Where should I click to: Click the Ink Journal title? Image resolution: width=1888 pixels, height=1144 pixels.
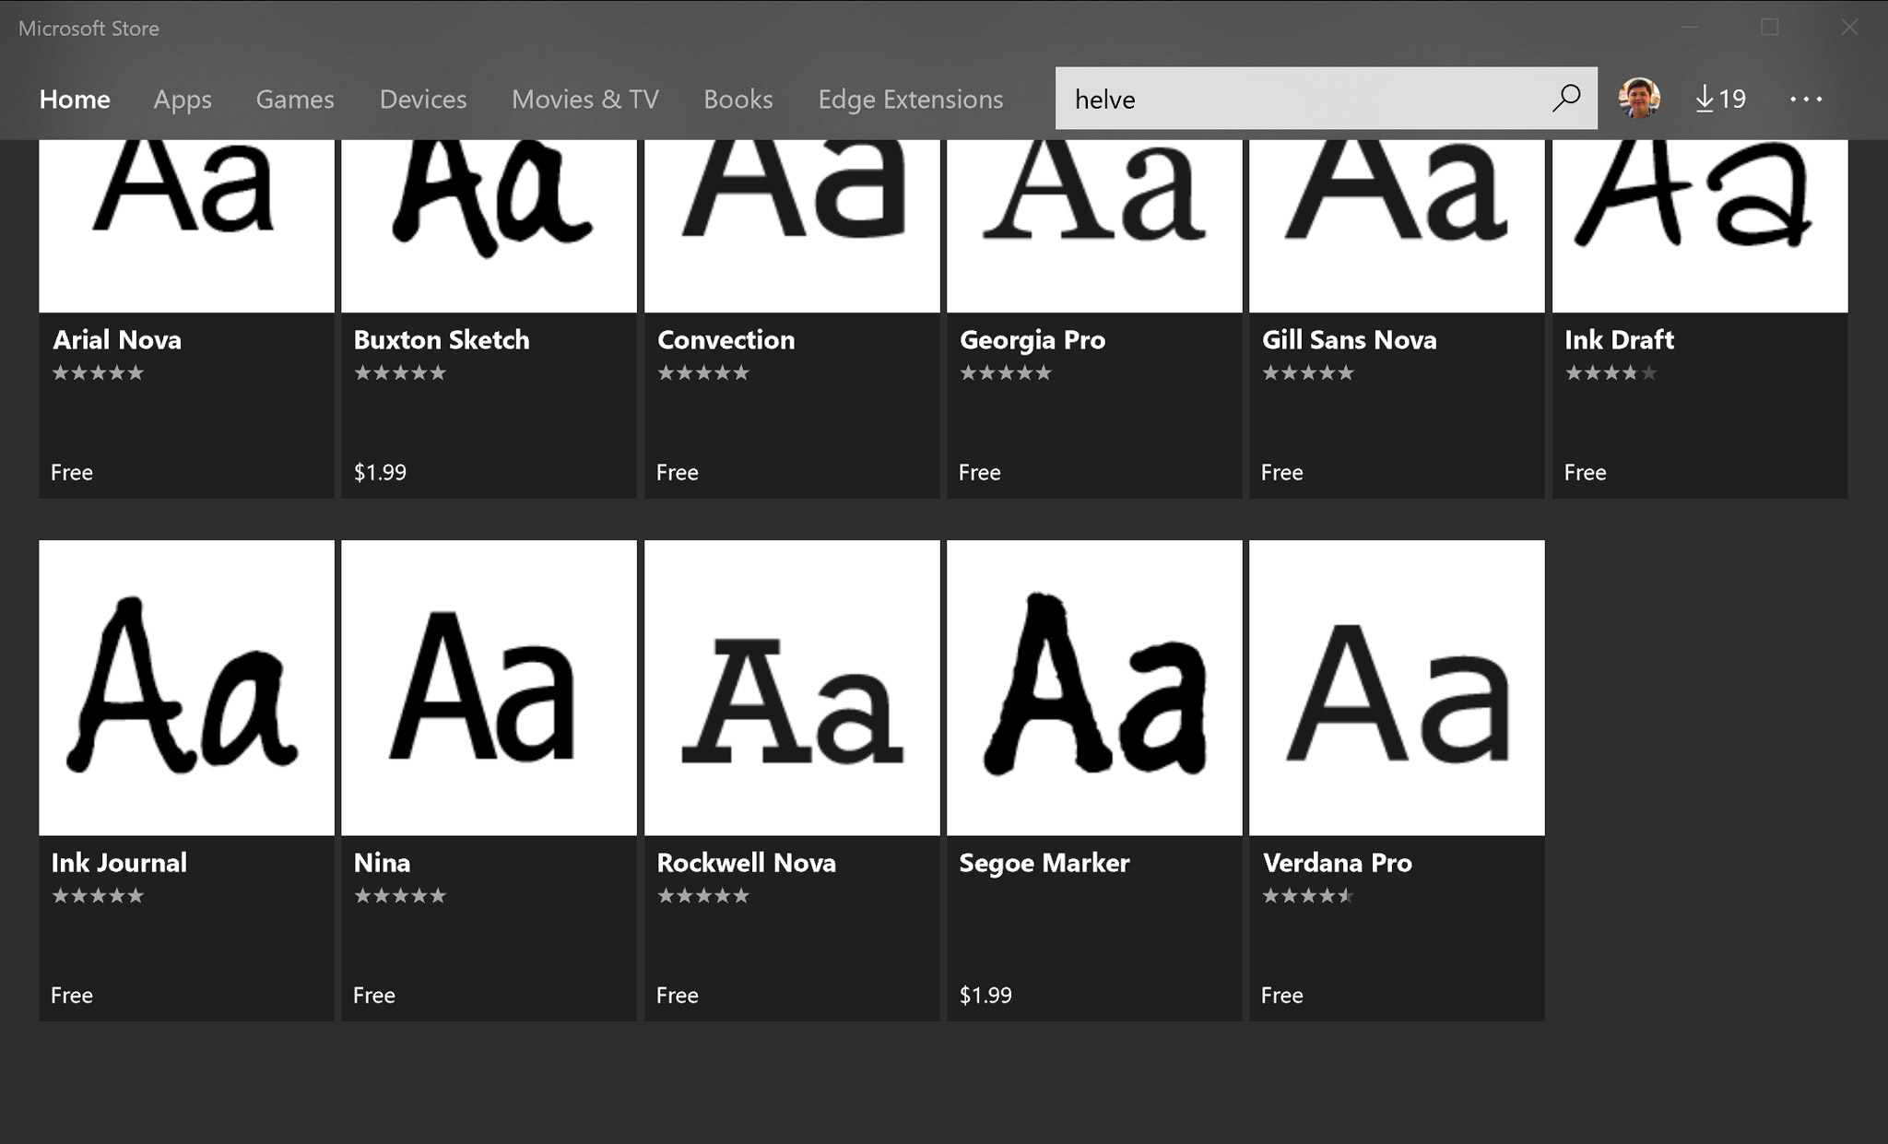point(119,863)
